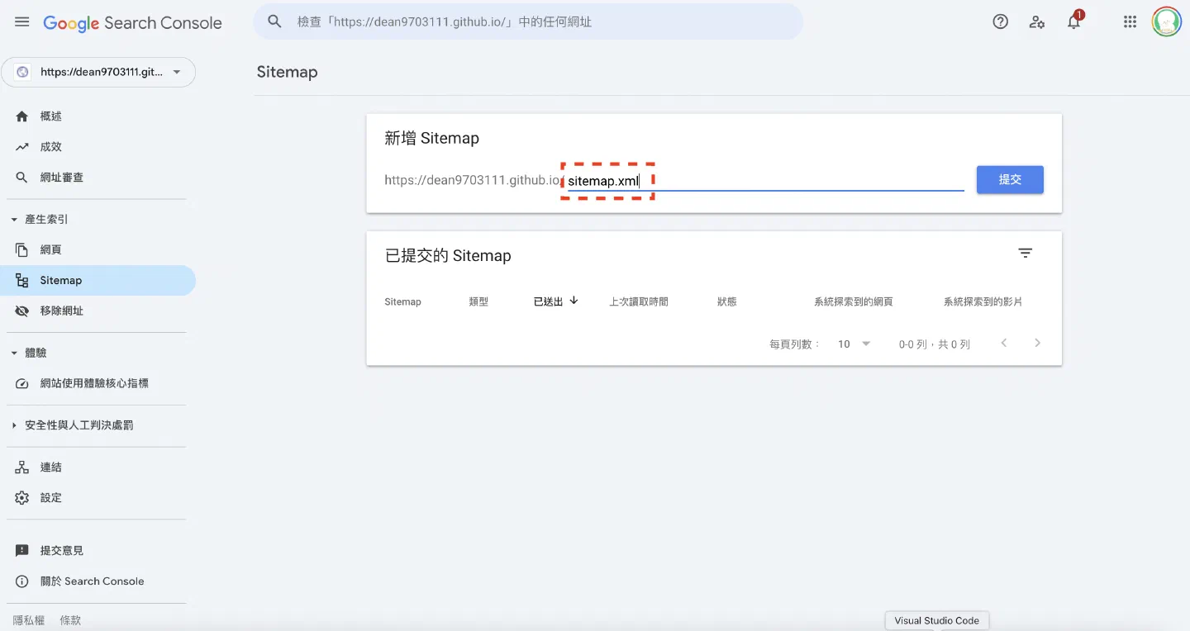
Task: Open the 隱私權 privacy link
Action: 29,620
